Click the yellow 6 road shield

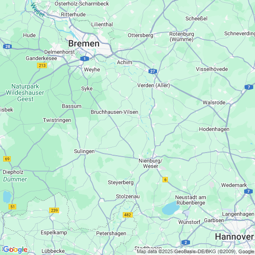[x=165, y=180]
